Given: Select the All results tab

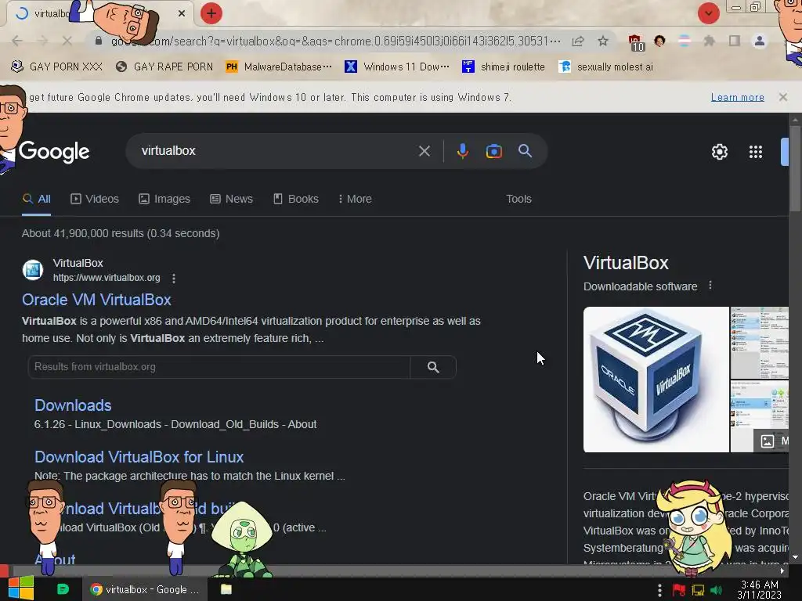Looking at the screenshot, I should [x=36, y=199].
